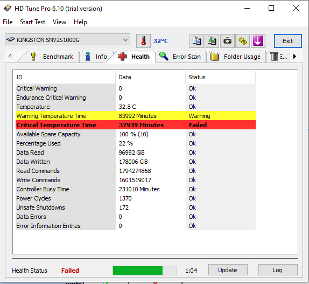309x284 pixels.
Task: Switch to the Error Scan tab
Action: point(181,57)
